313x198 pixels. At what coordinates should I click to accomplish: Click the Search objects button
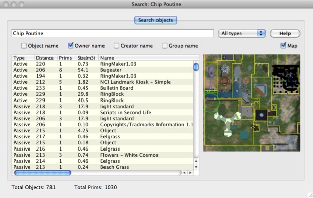[x=155, y=20]
